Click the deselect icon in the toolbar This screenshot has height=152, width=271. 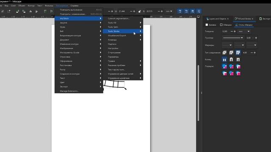pos(3,11)
